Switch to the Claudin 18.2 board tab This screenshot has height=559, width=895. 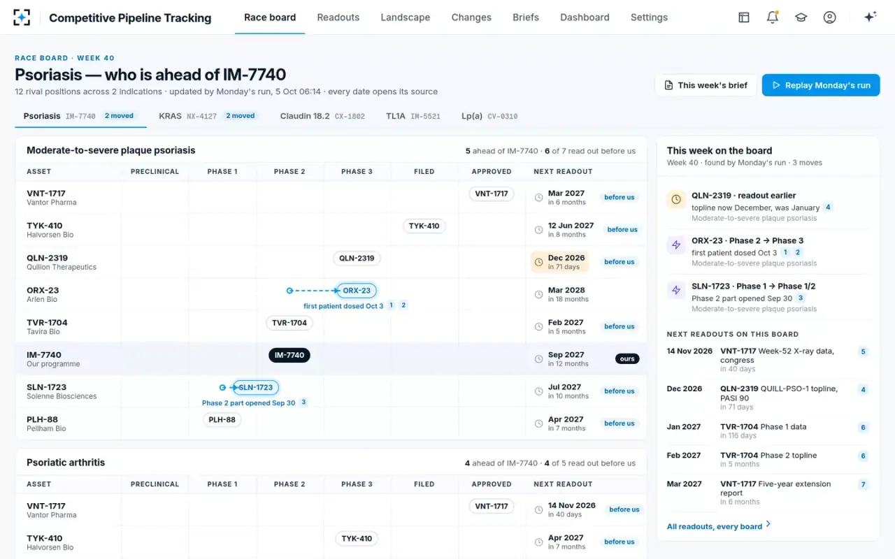(x=322, y=116)
